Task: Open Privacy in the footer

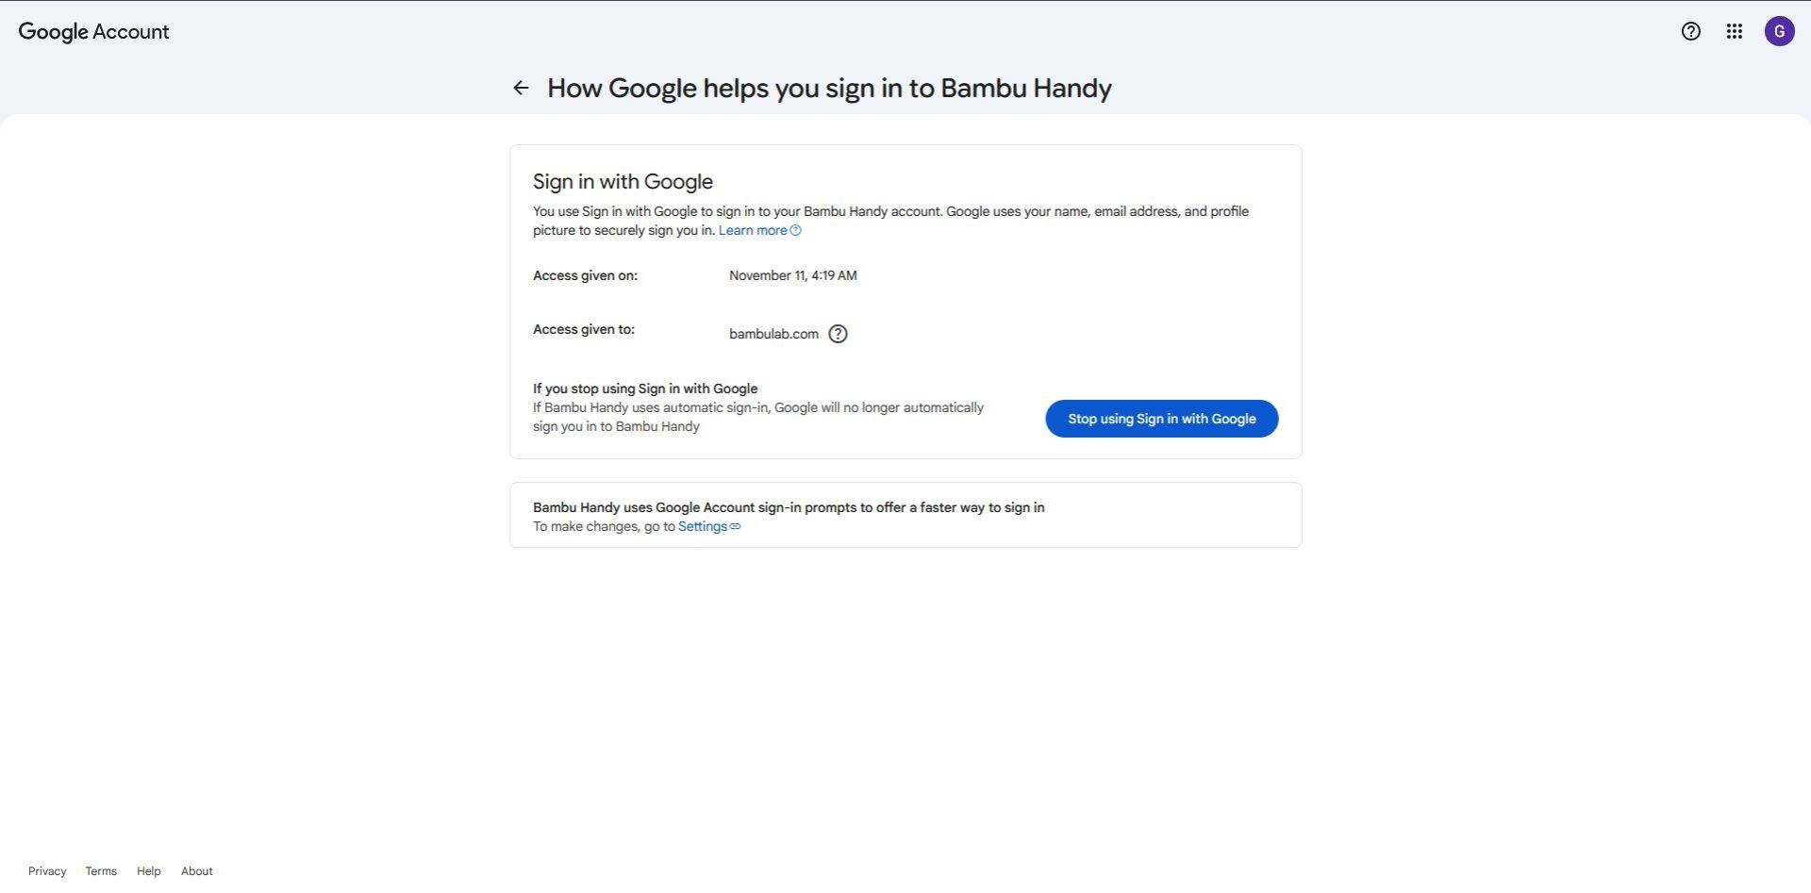Action: 47,871
